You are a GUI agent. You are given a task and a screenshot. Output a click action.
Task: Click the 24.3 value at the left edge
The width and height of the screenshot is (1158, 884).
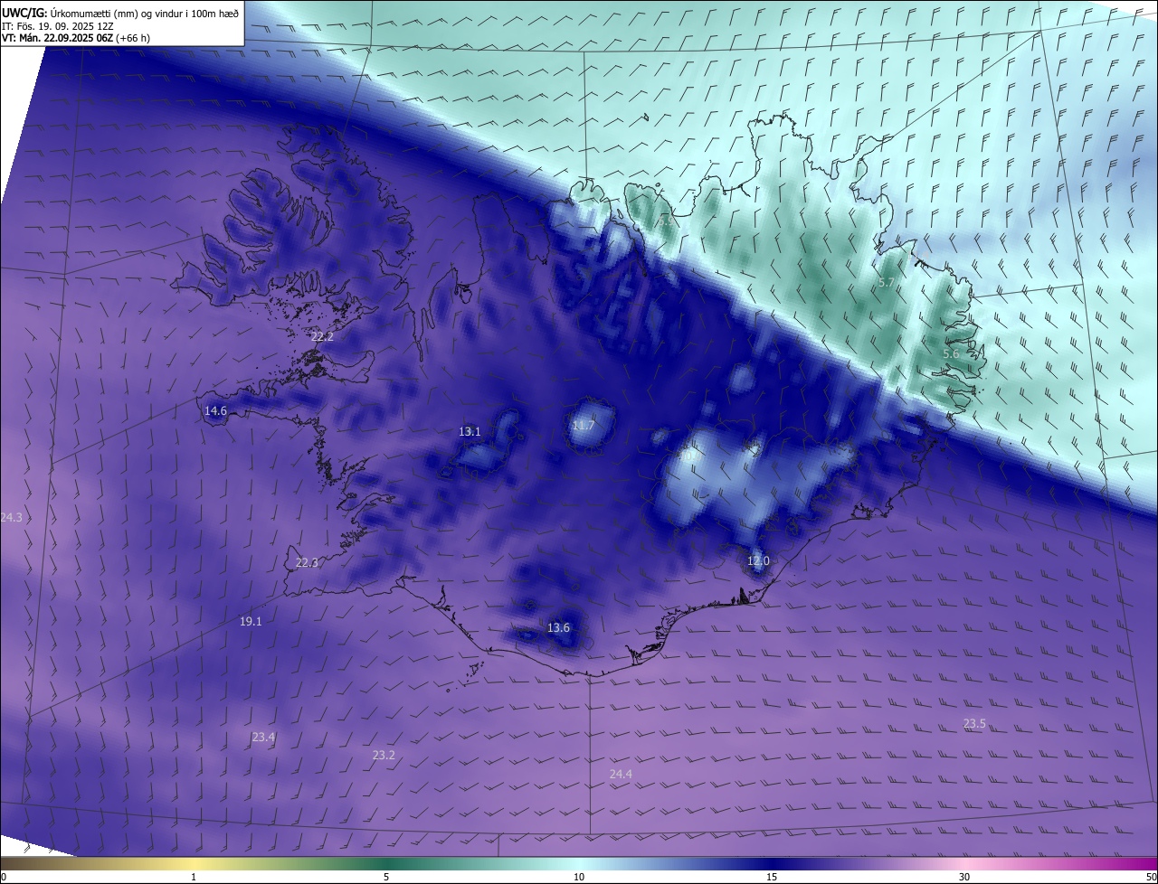pyautogui.click(x=11, y=517)
